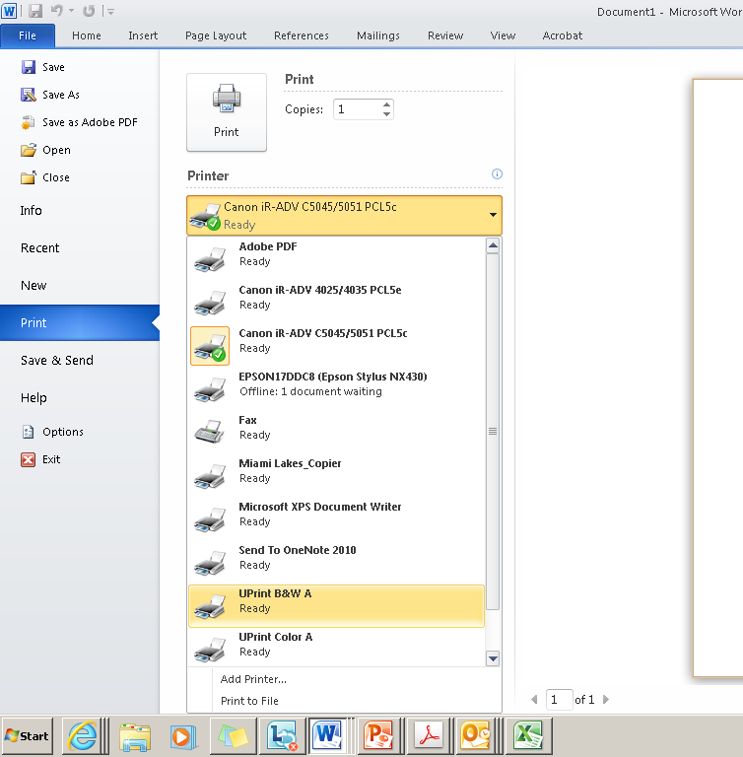The image size is (743, 757).
Task: Switch to the Home ribbon tab
Action: [x=87, y=35]
